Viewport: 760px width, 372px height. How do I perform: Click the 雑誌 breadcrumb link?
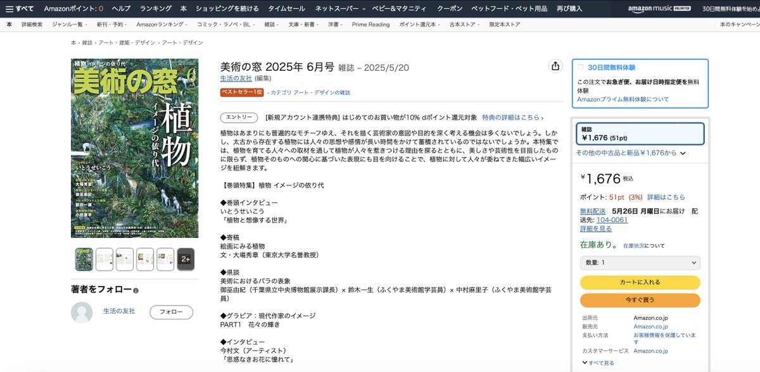pyautogui.click(x=87, y=42)
